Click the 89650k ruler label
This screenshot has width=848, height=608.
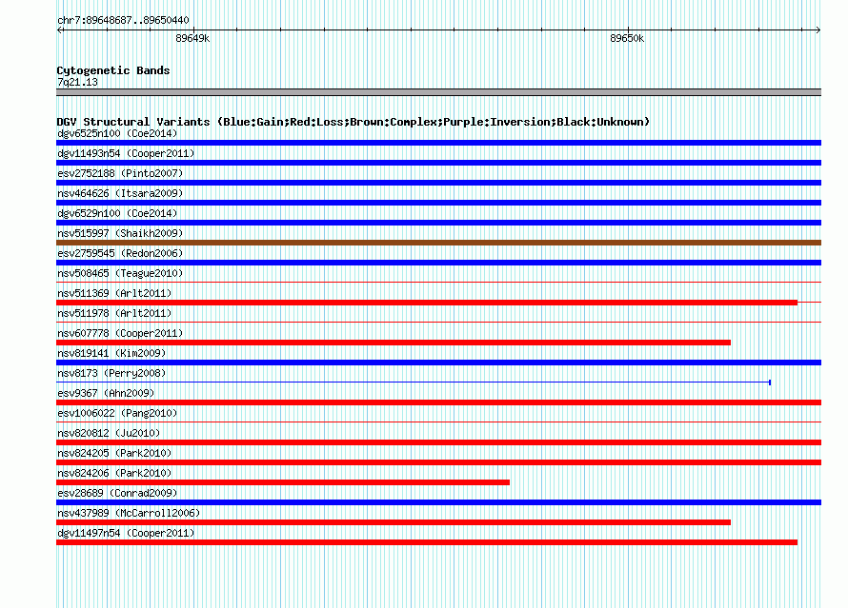tap(627, 38)
